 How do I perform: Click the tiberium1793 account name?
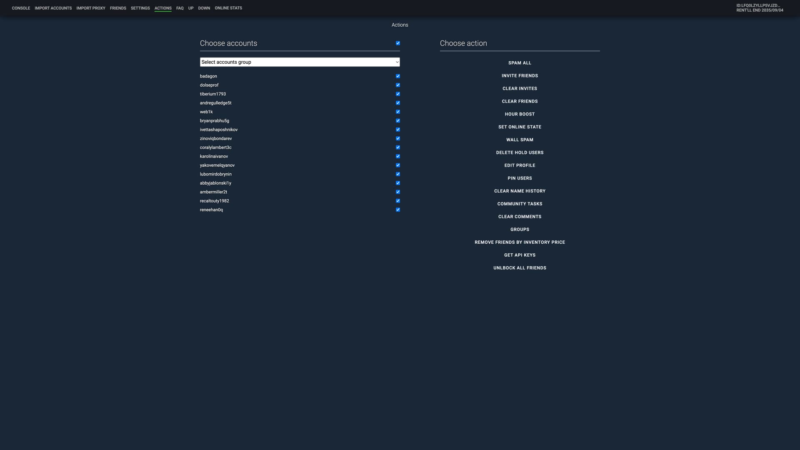point(212,94)
